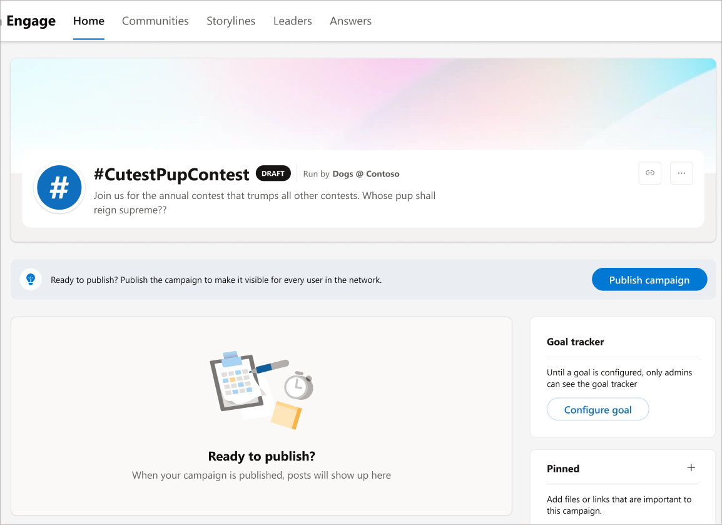
Task: Click the Pinned section heading
Action: (x=563, y=469)
